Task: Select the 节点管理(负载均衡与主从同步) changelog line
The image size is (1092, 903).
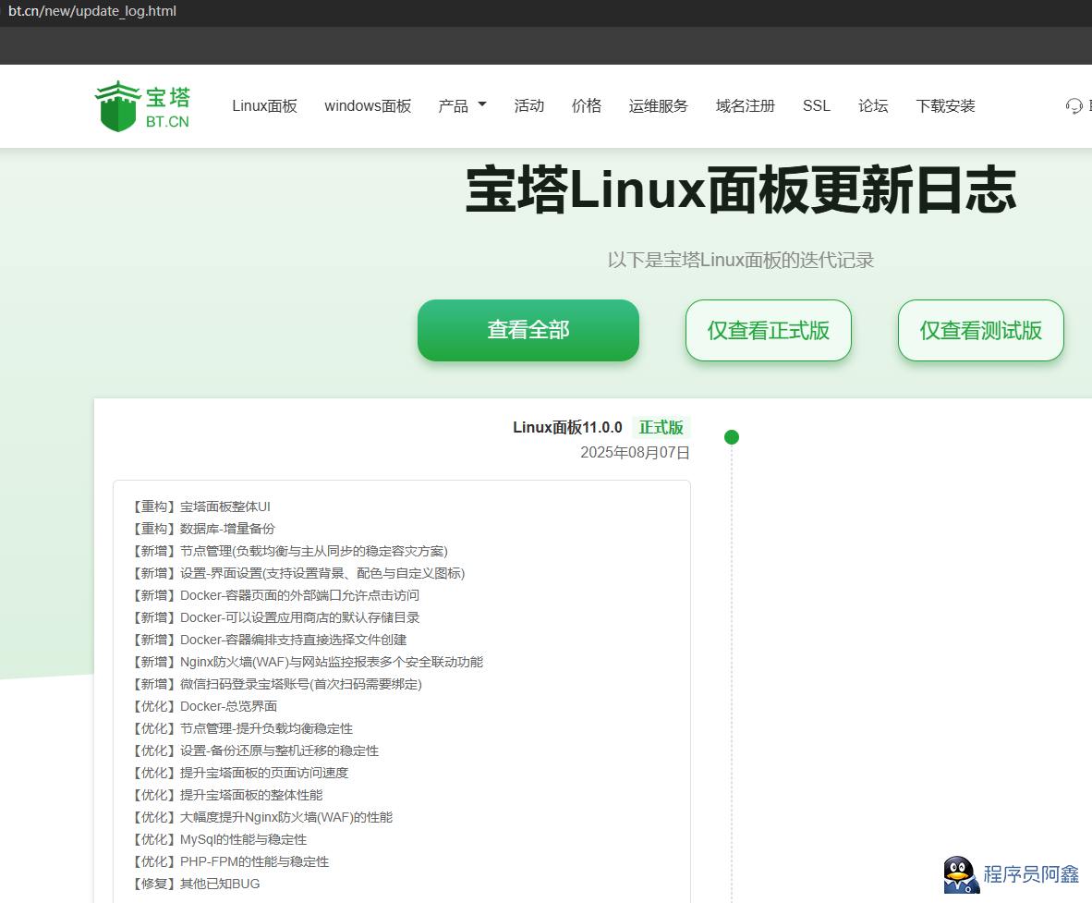Action: click(x=289, y=551)
